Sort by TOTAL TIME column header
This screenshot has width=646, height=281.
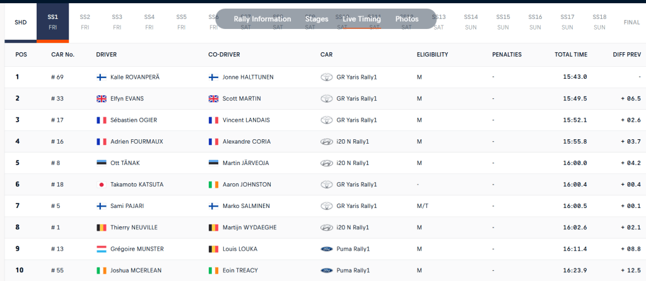(570, 54)
